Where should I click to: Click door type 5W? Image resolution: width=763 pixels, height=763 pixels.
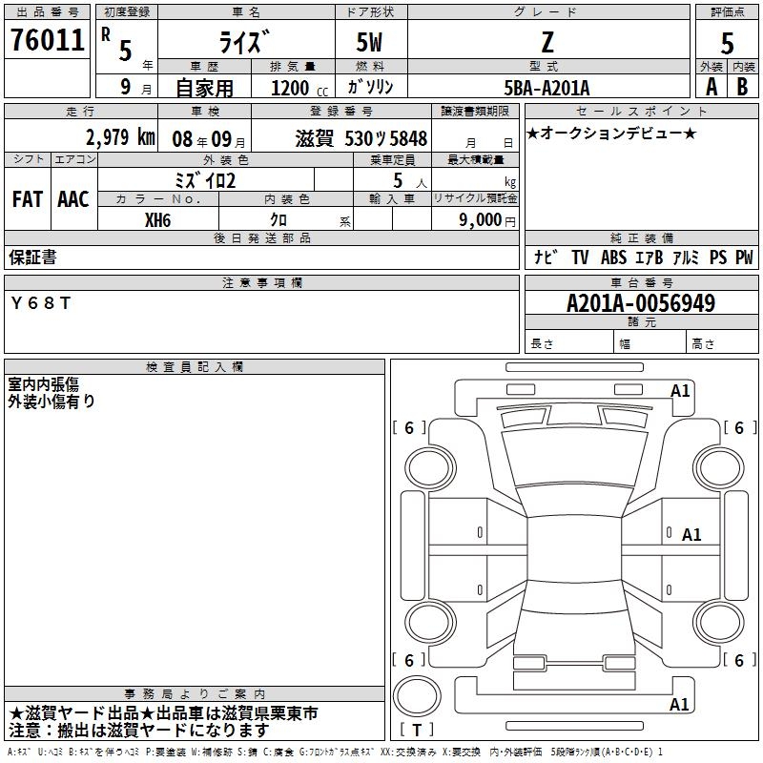369,42
